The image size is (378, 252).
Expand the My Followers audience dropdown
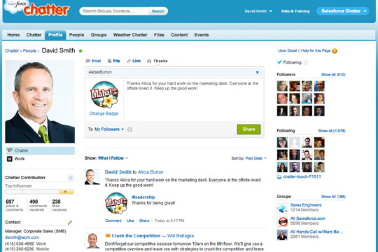[109, 129]
